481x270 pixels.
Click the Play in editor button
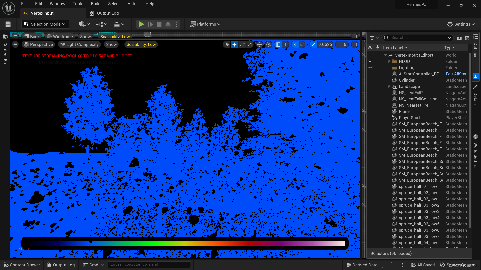(141, 24)
